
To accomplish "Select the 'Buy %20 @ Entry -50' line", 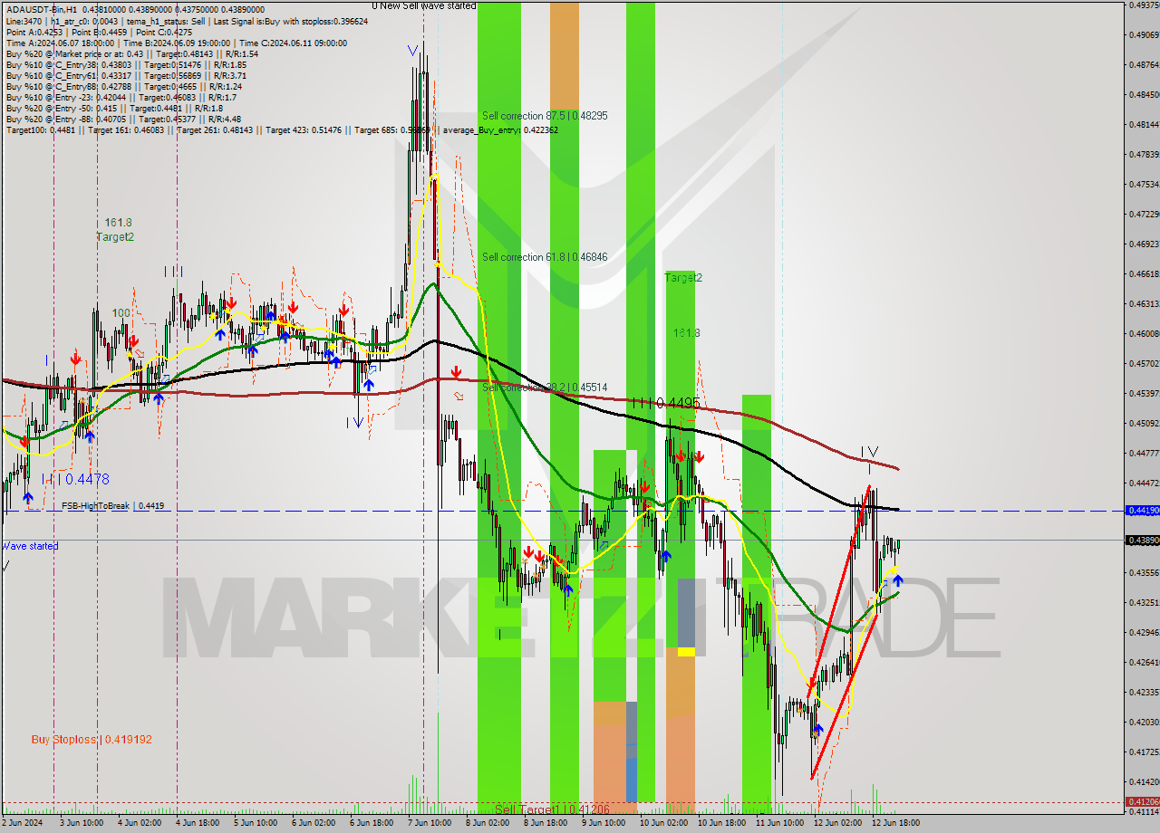I will coord(114,108).
